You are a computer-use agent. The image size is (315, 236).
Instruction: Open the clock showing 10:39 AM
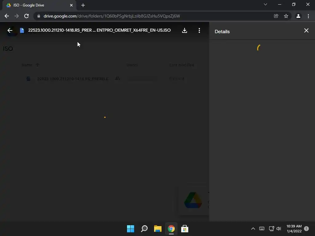294,229
